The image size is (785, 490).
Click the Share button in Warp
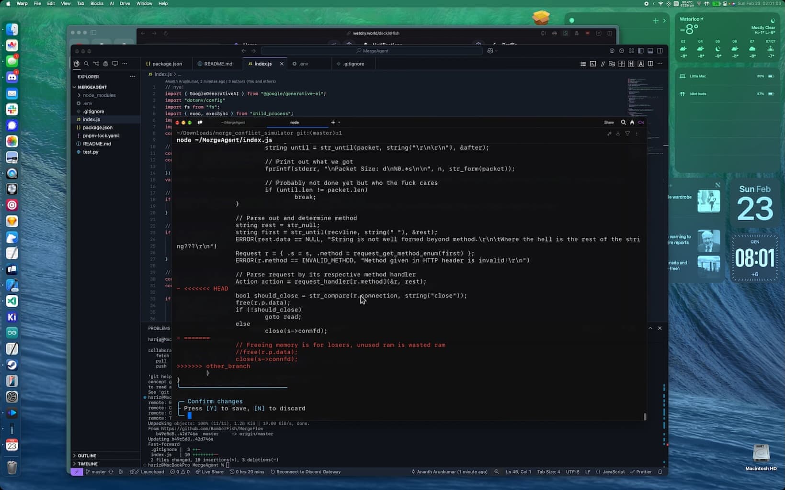(x=609, y=122)
